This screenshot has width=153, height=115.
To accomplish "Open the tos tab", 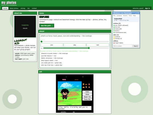I will coord(28,8).
